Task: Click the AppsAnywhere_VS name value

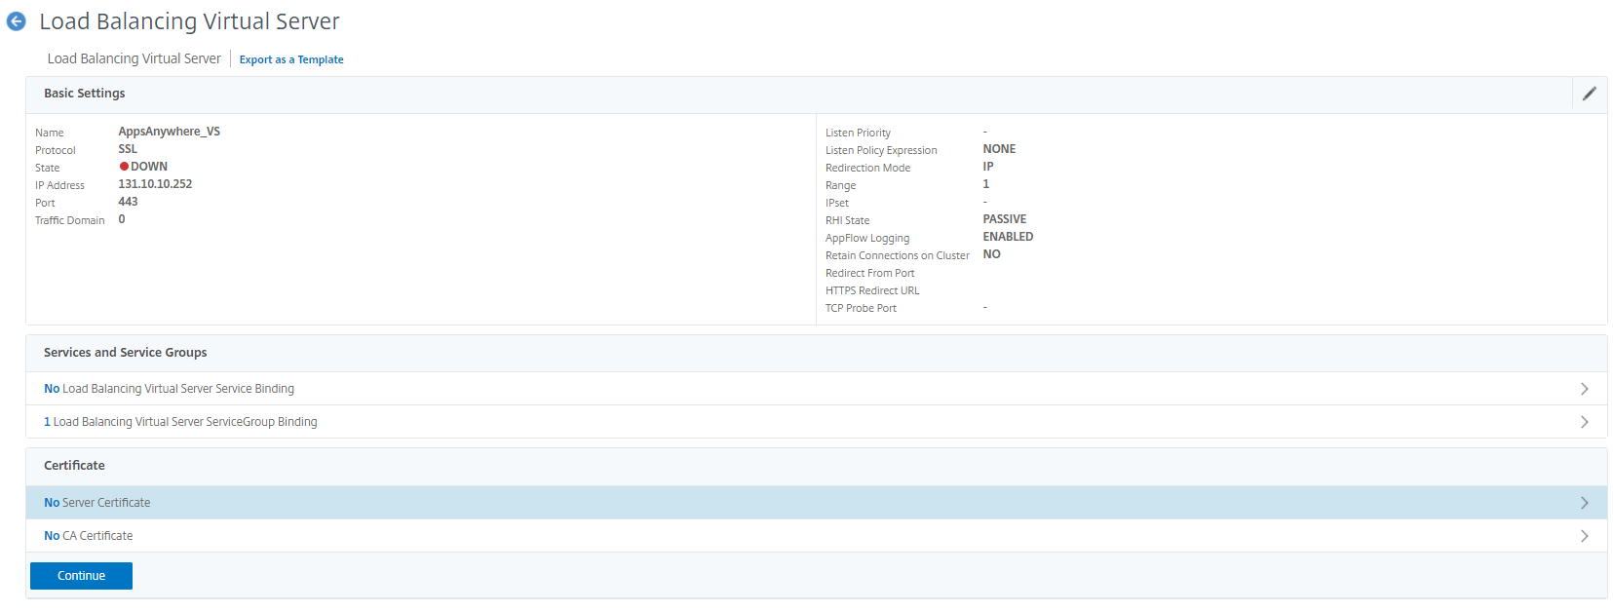Action: pyautogui.click(x=169, y=132)
